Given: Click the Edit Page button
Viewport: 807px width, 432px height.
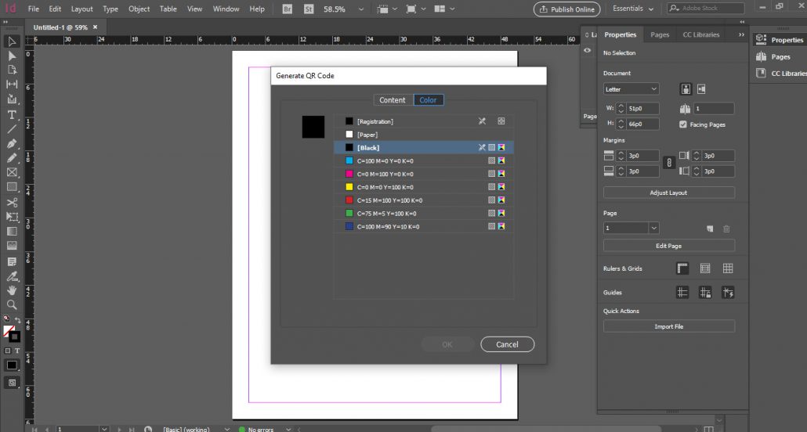Looking at the screenshot, I should [669, 246].
